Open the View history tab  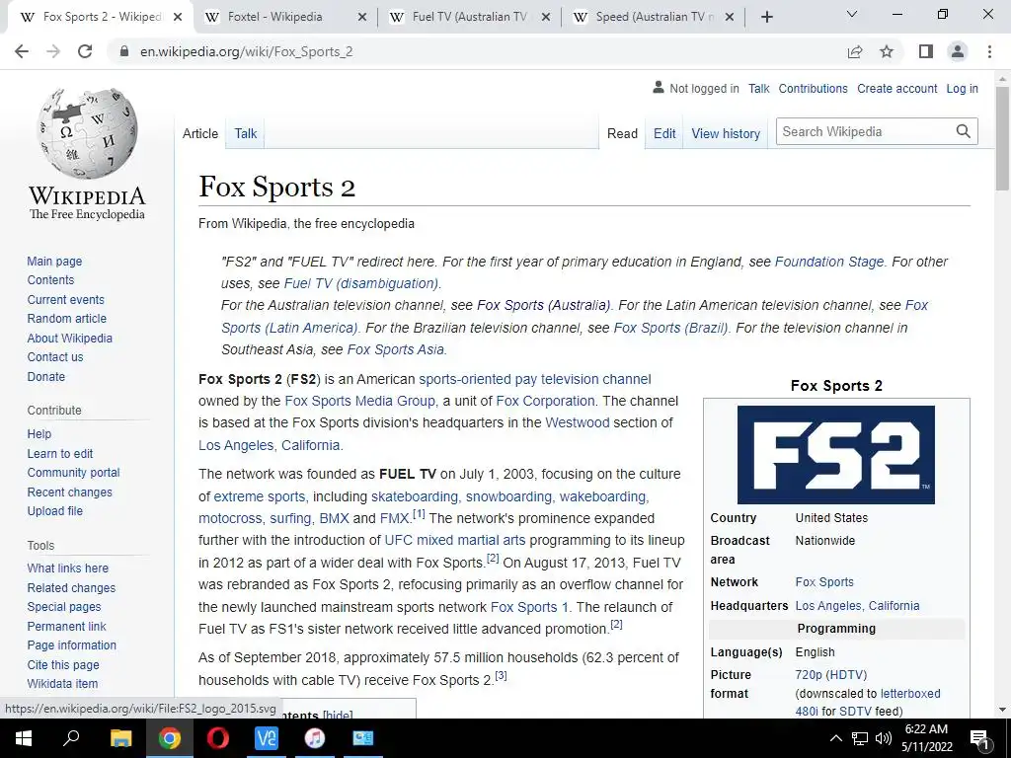click(x=726, y=133)
